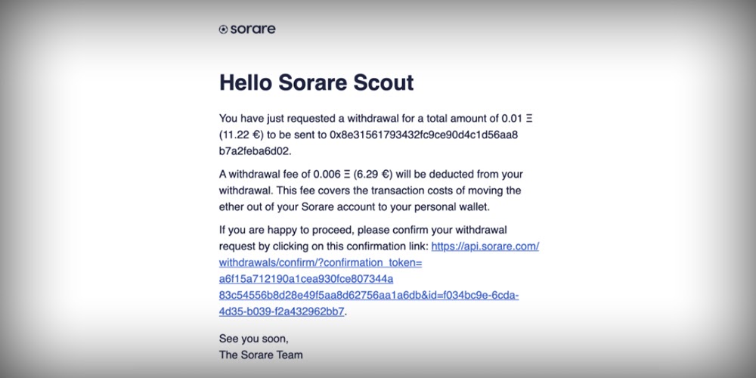Click the See you soon sign-off line
Viewport: 756px width, 378px height.
tap(253, 339)
